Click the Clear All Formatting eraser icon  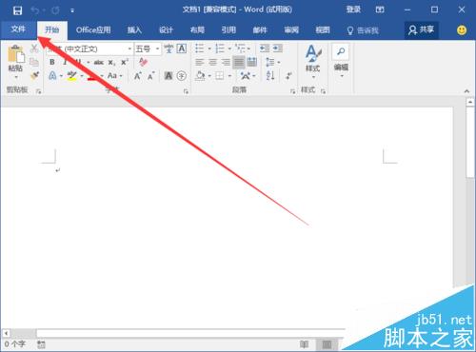tap(143, 62)
